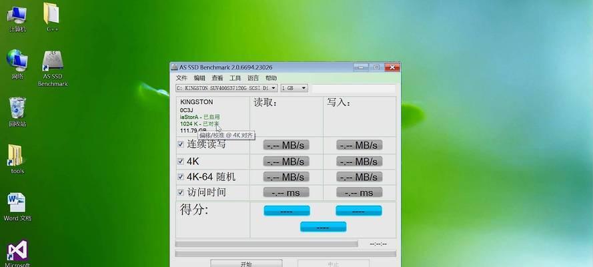Open the C++ folder on desktop
This screenshot has width=593, height=267.
pos(52,18)
